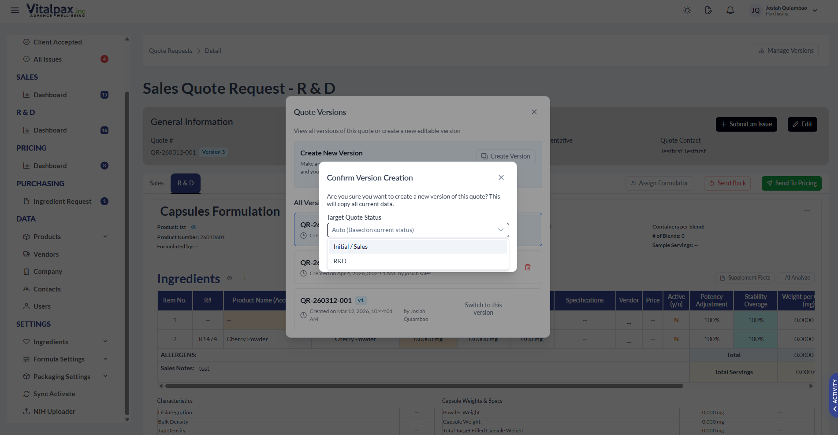Expand Formula Settings chevron
The height and width of the screenshot is (435, 838).
point(105,359)
